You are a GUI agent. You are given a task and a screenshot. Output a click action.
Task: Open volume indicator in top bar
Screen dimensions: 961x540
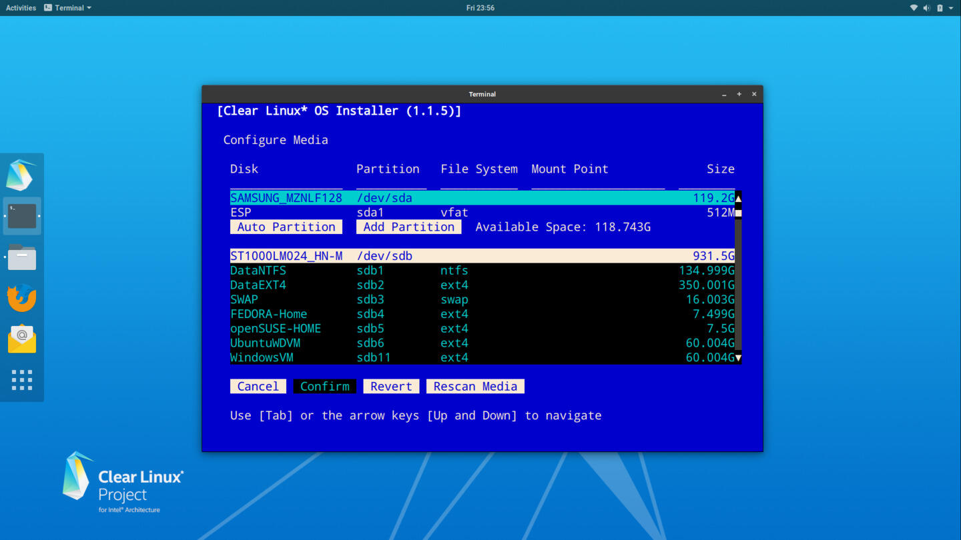[x=926, y=8]
